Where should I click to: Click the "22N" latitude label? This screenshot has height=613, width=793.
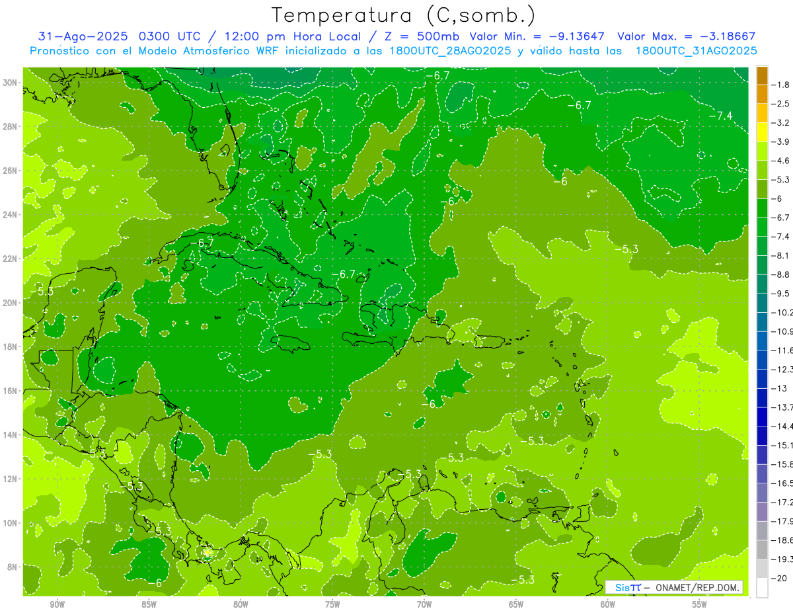(11, 259)
